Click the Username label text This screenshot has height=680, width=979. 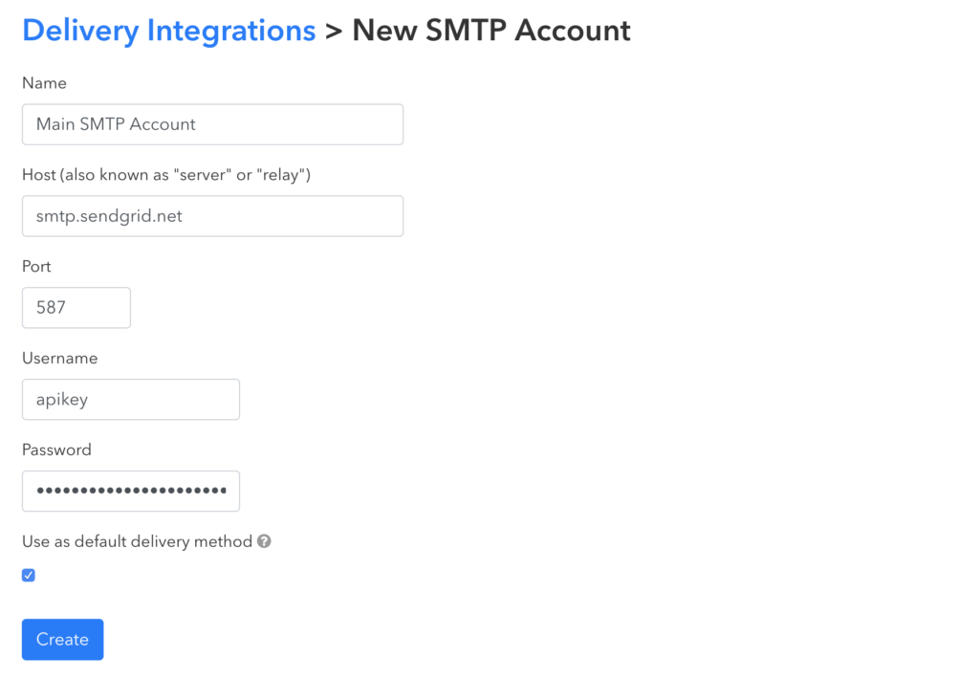point(60,359)
